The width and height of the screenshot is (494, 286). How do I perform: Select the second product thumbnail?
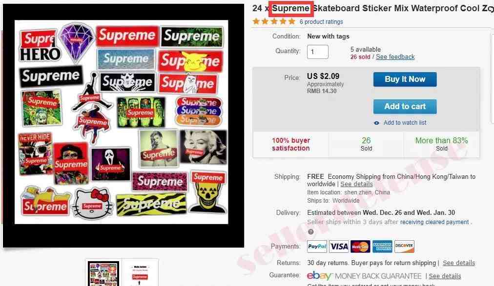[140, 273]
